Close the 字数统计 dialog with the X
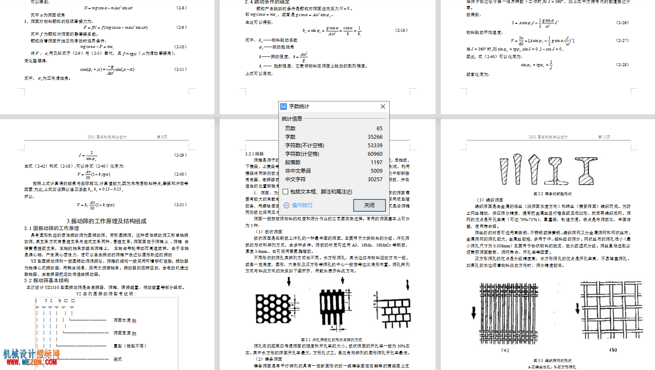 383,107
